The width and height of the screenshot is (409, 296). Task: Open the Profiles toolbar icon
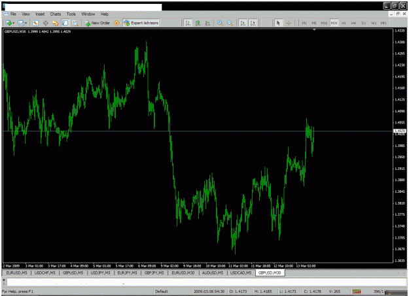[21, 23]
